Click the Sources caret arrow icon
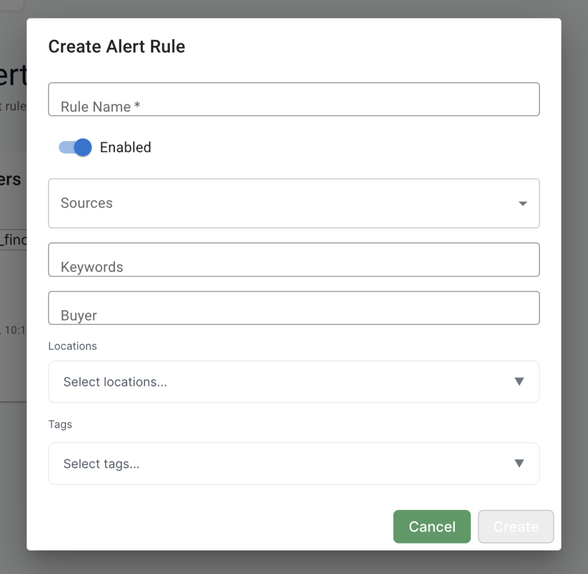The height and width of the screenshot is (574, 588). pyautogui.click(x=523, y=204)
